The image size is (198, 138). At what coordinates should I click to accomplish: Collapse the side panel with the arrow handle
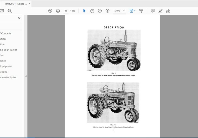point(26,76)
